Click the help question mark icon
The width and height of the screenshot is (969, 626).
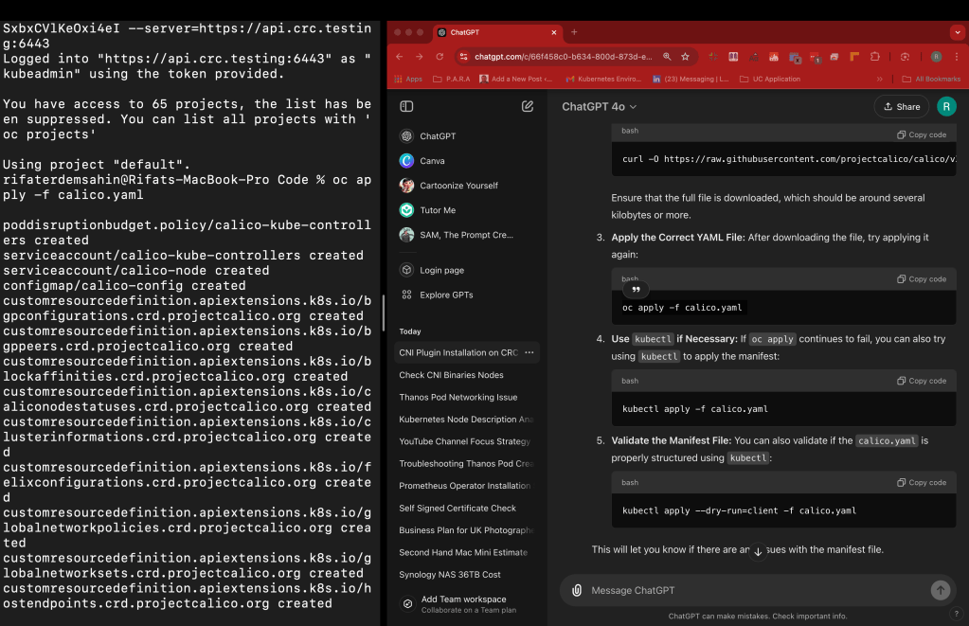pyautogui.click(x=956, y=614)
